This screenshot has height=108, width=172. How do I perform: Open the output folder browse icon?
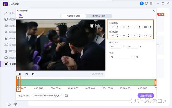pyautogui.click(x=66, y=95)
